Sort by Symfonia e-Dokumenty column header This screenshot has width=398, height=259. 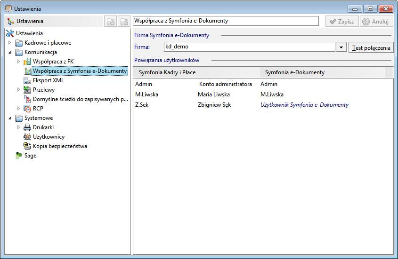point(322,72)
